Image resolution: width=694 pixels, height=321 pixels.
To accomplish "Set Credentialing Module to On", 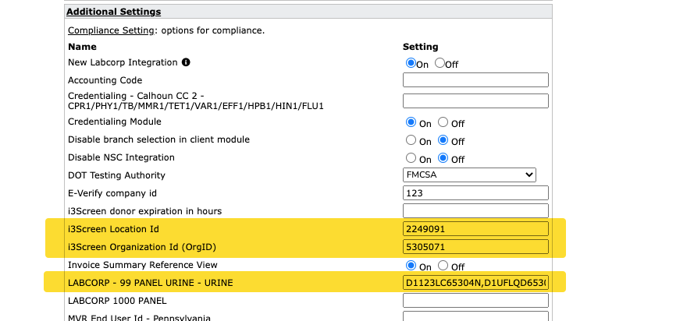I will (411, 122).
